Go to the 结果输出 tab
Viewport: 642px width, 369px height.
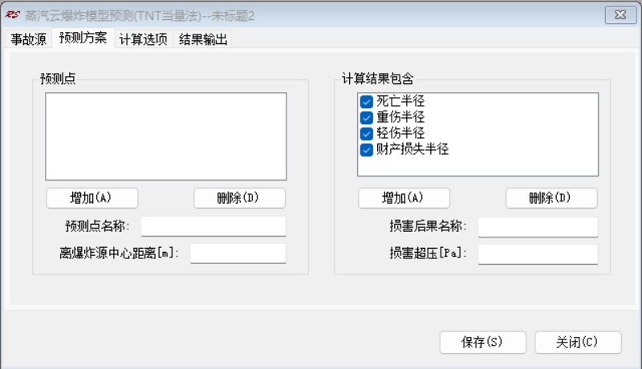click(203, 39)
